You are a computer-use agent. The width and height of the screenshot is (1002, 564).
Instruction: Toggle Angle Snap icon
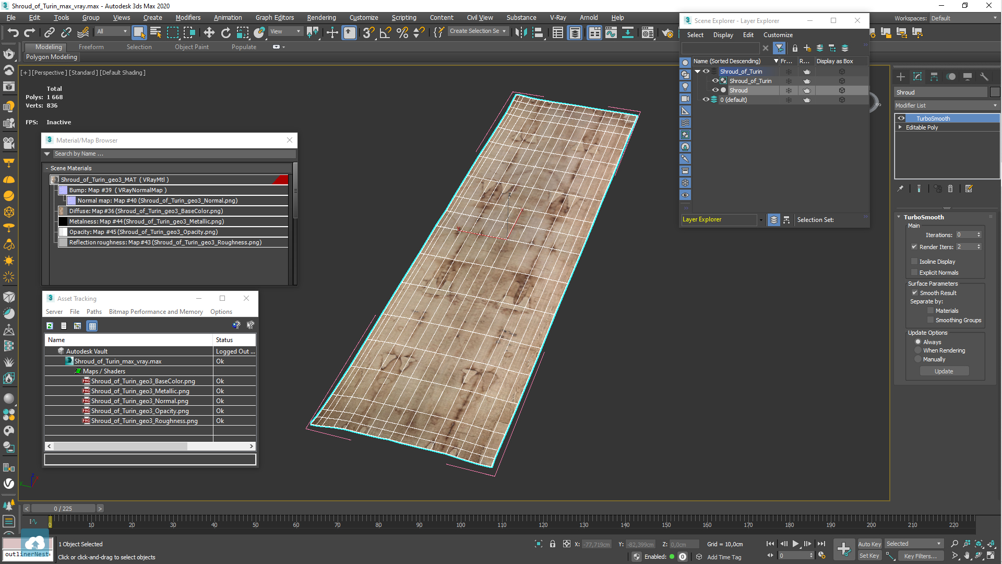[x=385, y=32]
